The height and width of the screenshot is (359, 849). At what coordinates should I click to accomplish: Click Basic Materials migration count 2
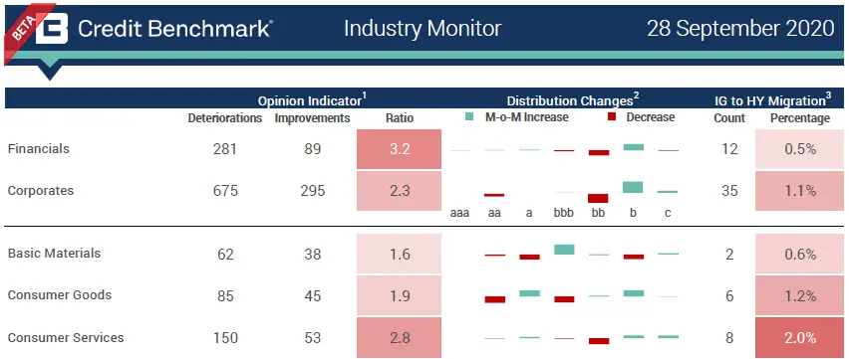click(729, 254)
